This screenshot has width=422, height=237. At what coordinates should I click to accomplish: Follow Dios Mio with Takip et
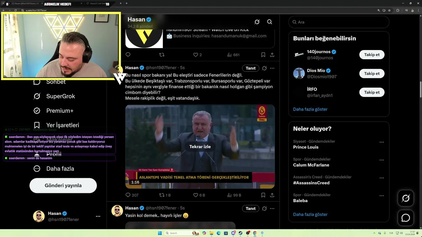(372, 73)
